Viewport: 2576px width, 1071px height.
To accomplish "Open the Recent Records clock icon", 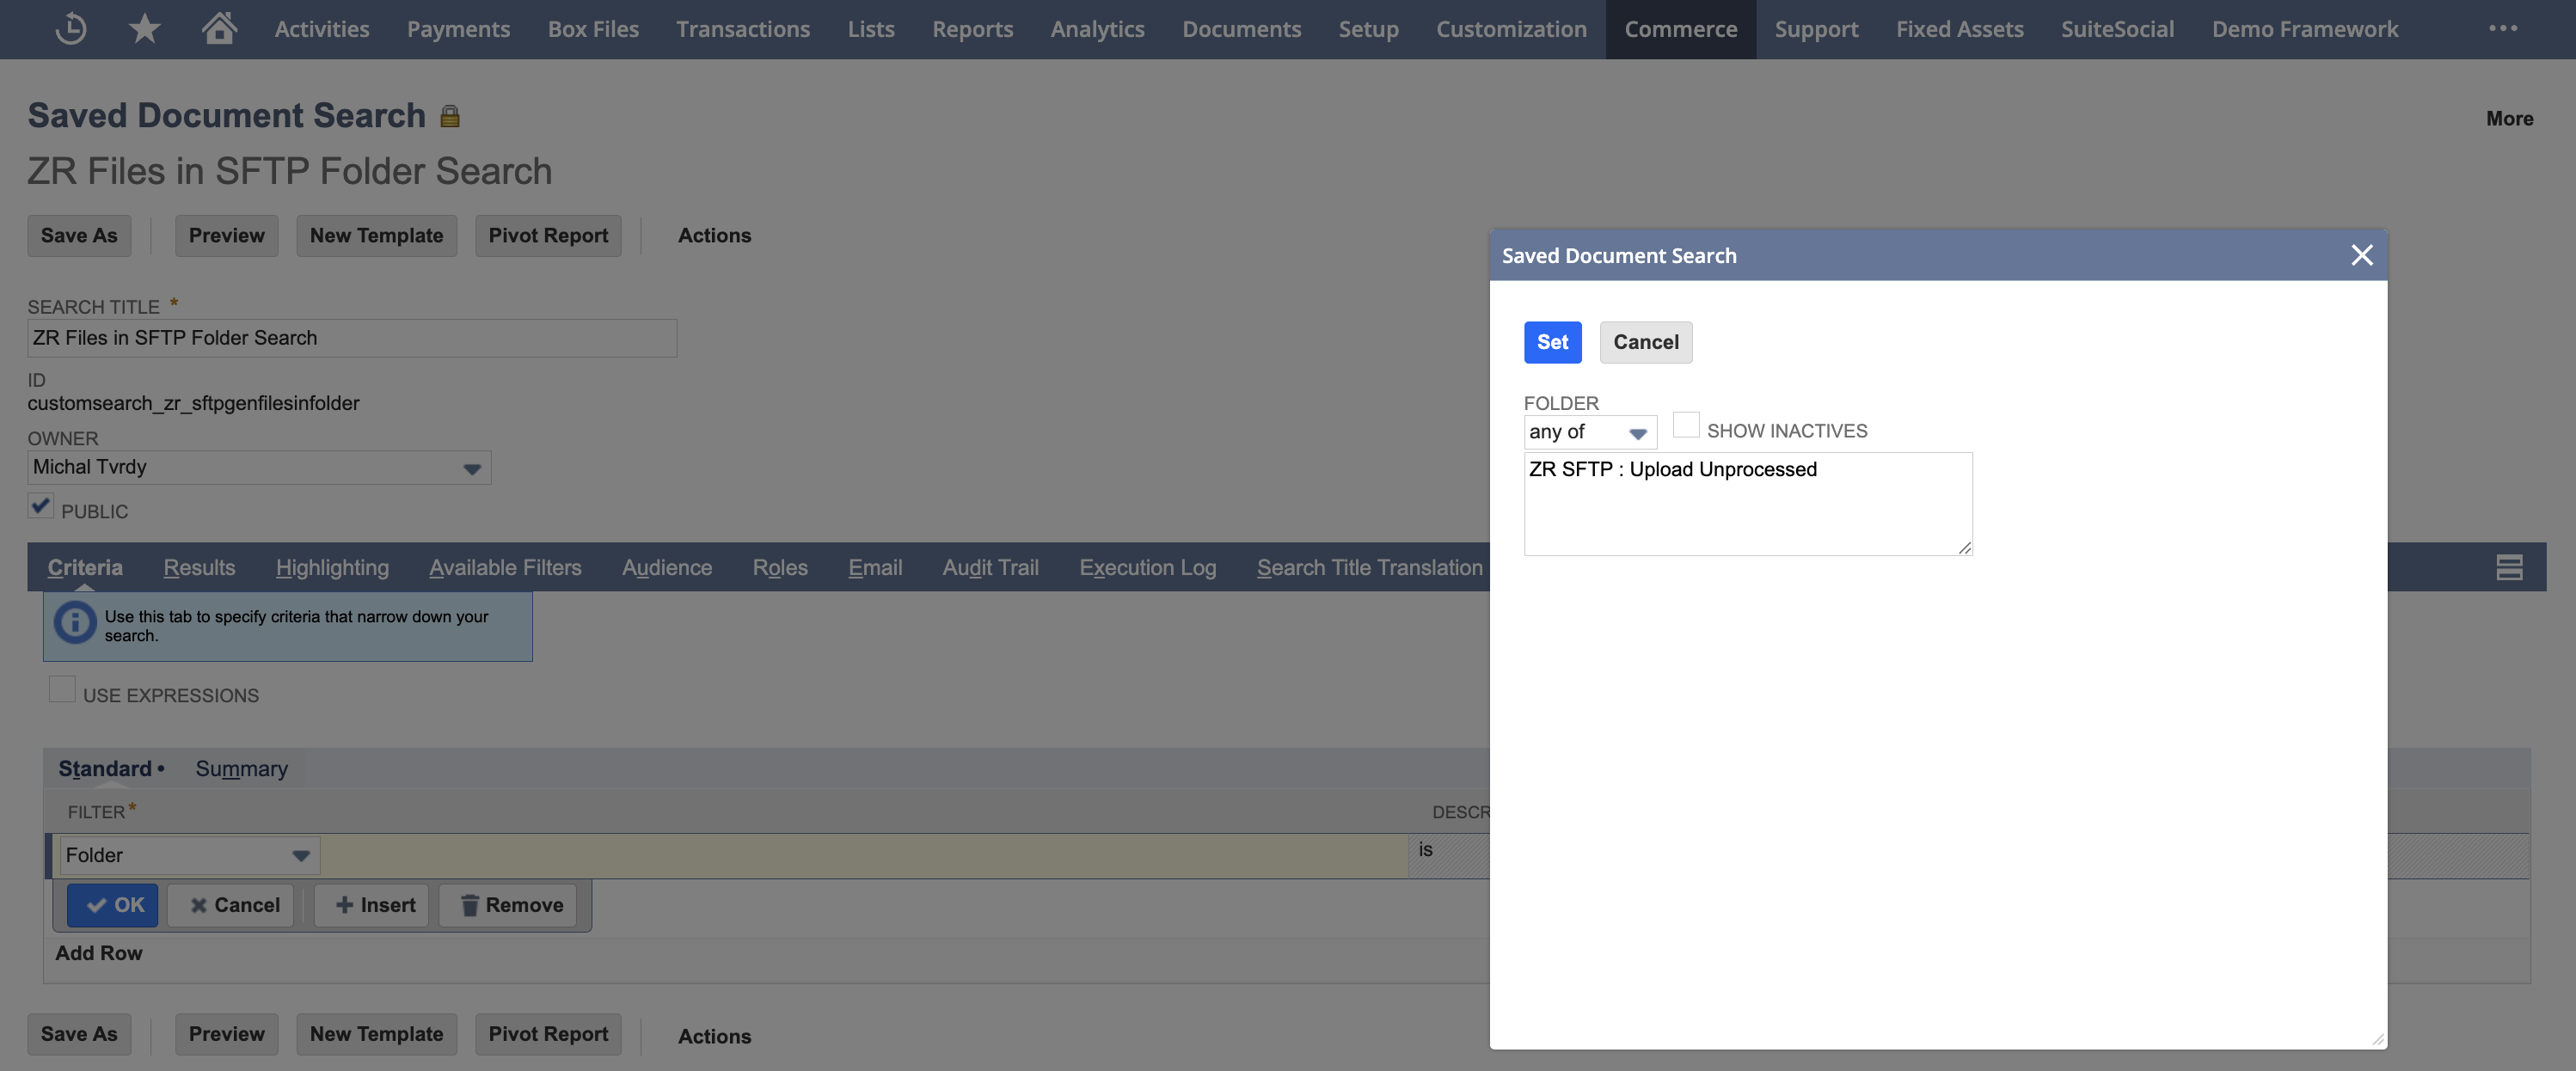I will click(x=71, y=28).
